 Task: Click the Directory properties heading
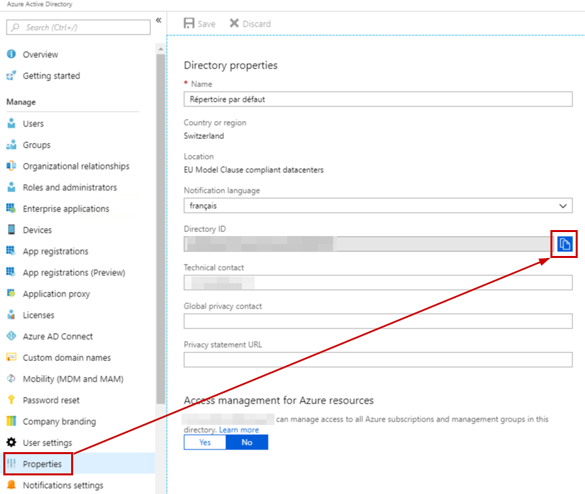[x=231, y=65]
